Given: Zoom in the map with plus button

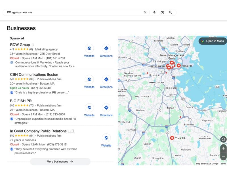Looking at the screenshot, I should click(223, 148).
